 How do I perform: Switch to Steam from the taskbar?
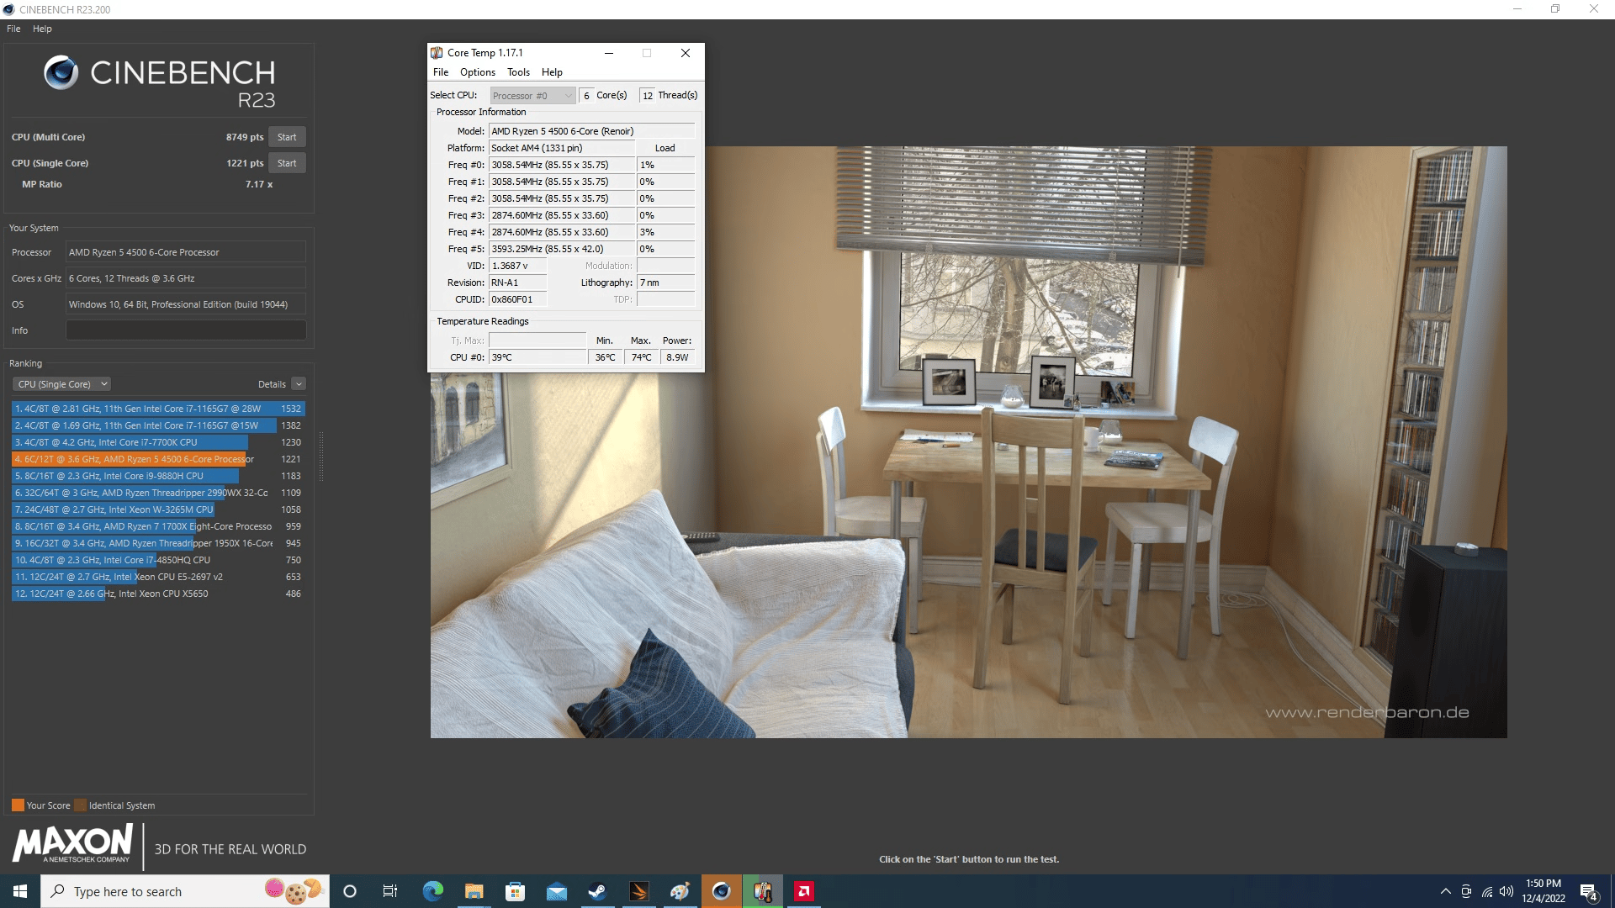[x=598, y=891]
